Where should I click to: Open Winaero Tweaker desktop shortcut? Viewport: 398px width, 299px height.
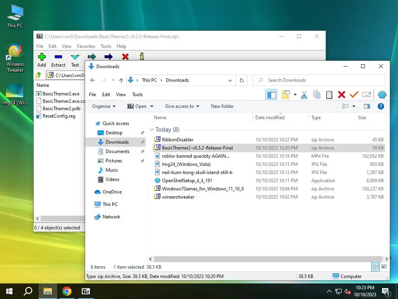15,58
